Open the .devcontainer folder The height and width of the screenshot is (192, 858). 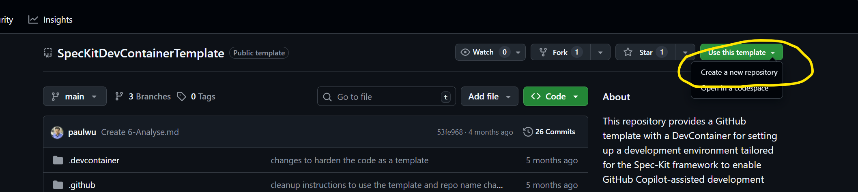(94, 160)
